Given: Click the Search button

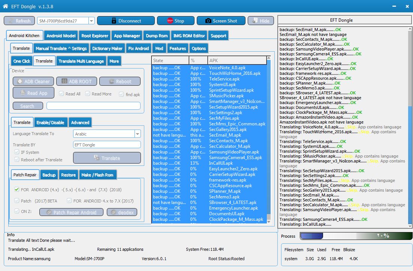Looking at the screenshot, I should 28,106.
